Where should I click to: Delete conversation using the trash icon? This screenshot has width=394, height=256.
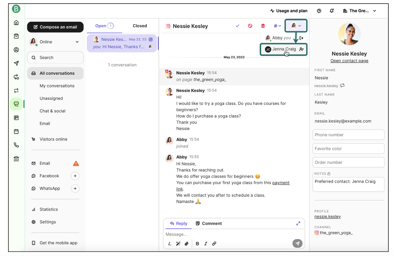point(263,26)
